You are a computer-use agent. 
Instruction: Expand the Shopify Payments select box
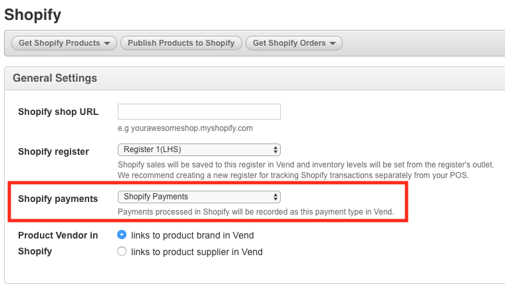199,197
